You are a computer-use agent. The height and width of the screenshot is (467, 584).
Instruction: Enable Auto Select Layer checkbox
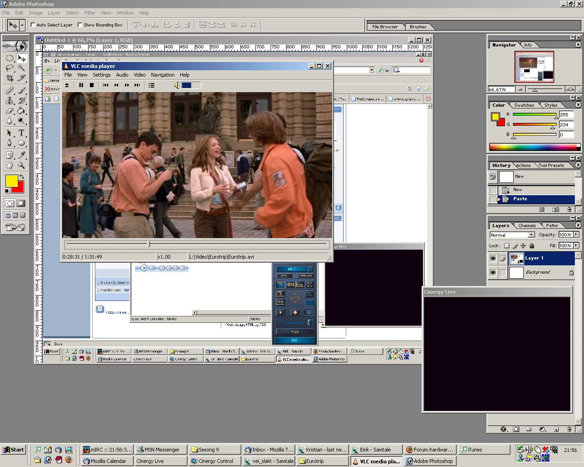tap(33, 25)
